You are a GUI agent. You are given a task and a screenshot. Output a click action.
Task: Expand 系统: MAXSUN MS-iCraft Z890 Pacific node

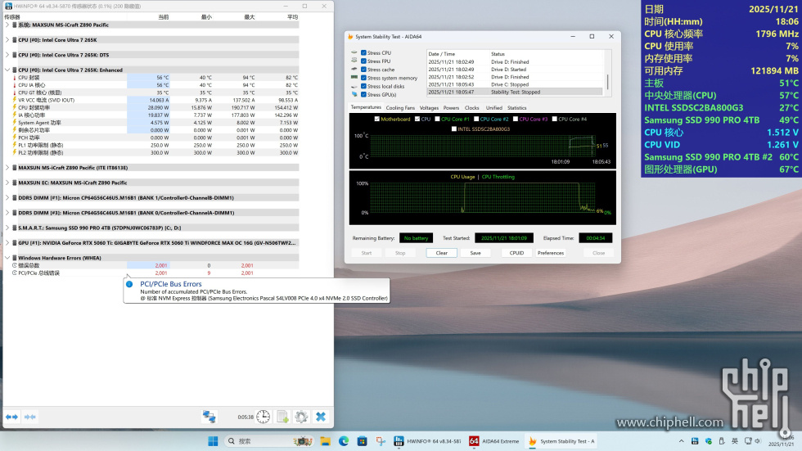pyautogui.click(x=7, y=25)
